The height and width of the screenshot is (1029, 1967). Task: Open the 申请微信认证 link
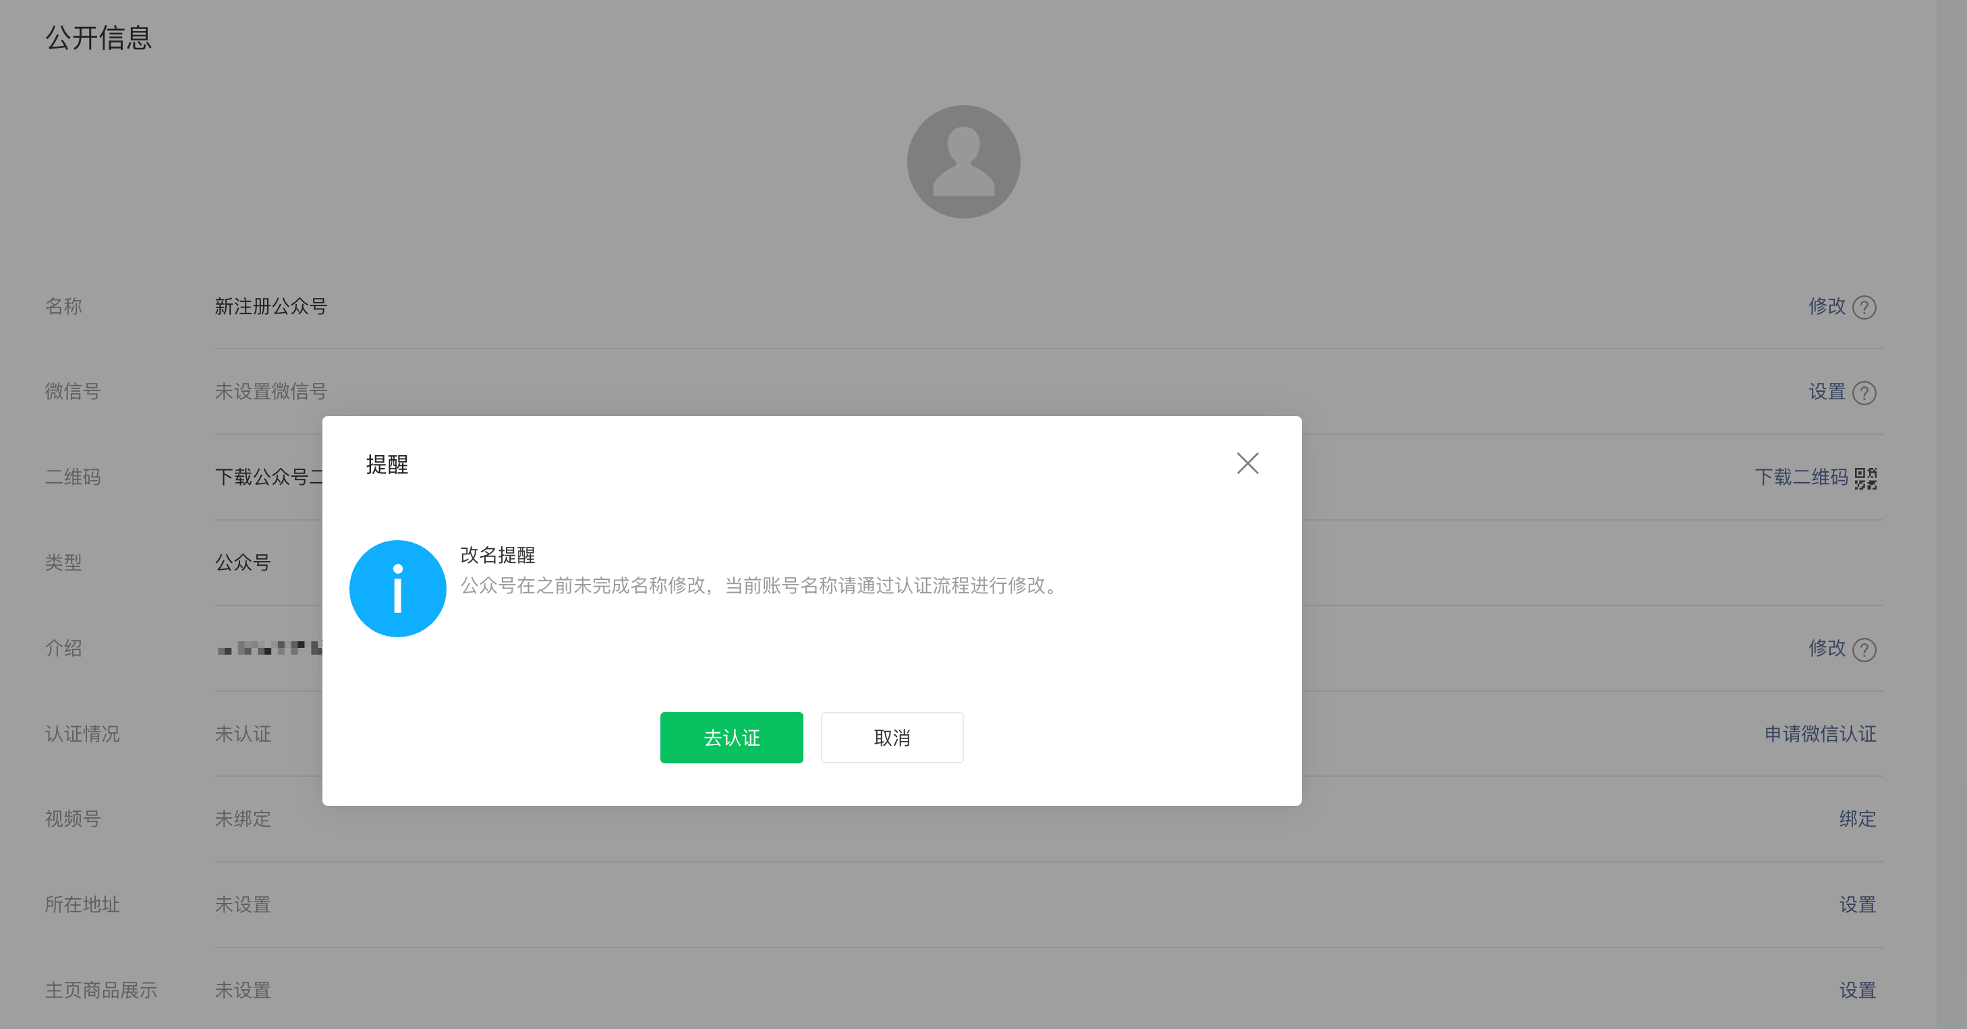(1820, 734)
